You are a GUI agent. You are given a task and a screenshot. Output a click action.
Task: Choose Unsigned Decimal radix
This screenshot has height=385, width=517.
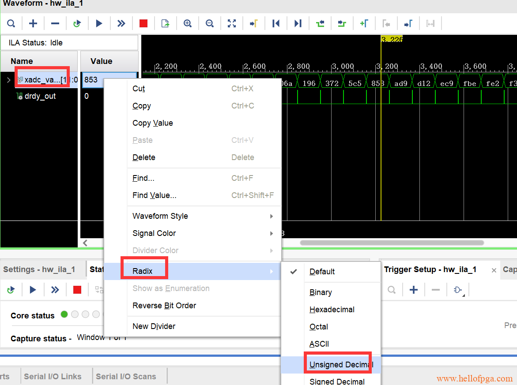coord(341,365)
